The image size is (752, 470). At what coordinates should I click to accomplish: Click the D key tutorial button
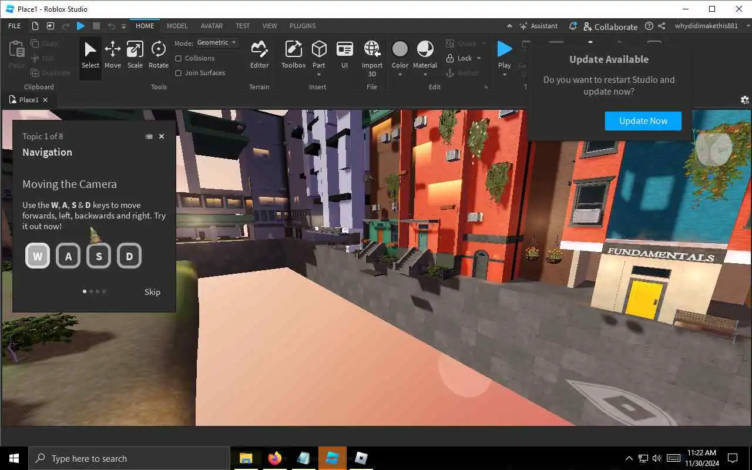click(129, 256)
